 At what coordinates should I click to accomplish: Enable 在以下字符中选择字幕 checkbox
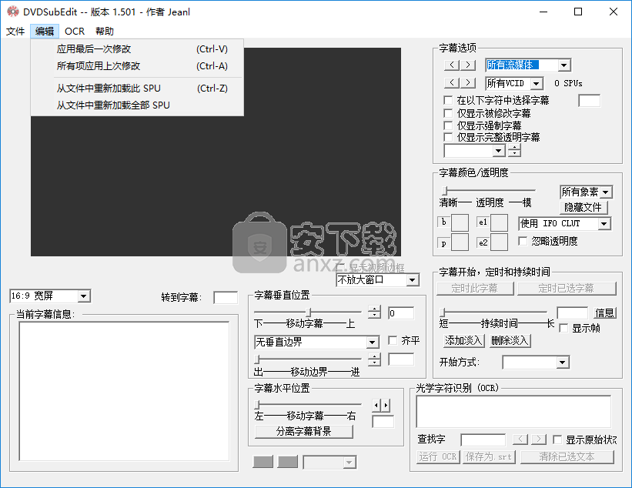448,100
